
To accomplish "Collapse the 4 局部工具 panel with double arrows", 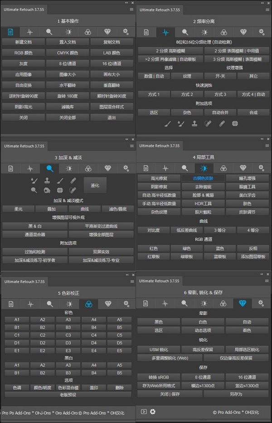I will point(262,139).
